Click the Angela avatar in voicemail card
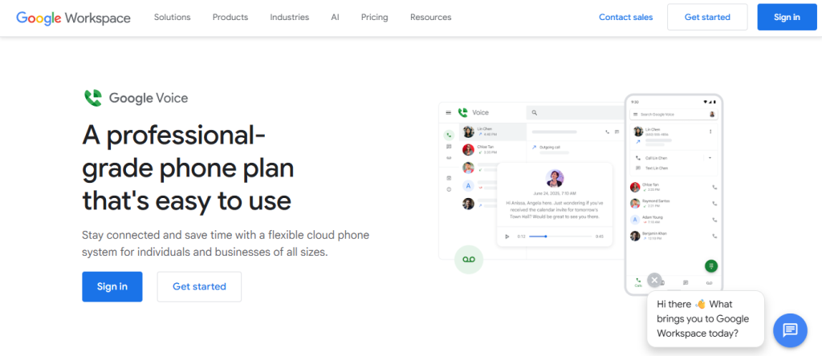 555,178
